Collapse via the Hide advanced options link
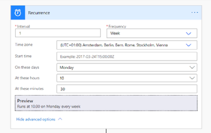This screenshot has height=133, width=211. pyautogui.click(x=36, y=119)
